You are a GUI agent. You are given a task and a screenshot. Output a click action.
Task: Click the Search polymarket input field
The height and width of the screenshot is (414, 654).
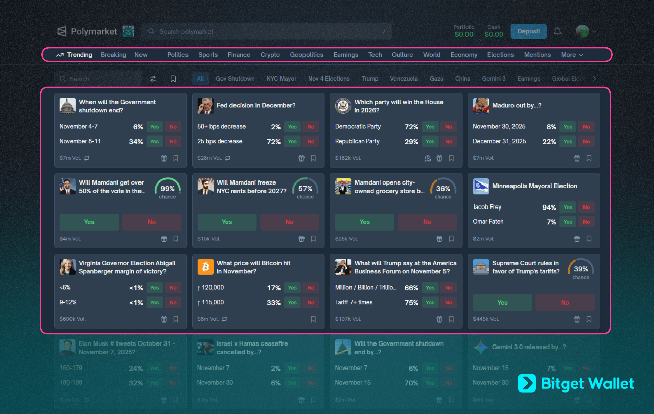pos(266,32)
